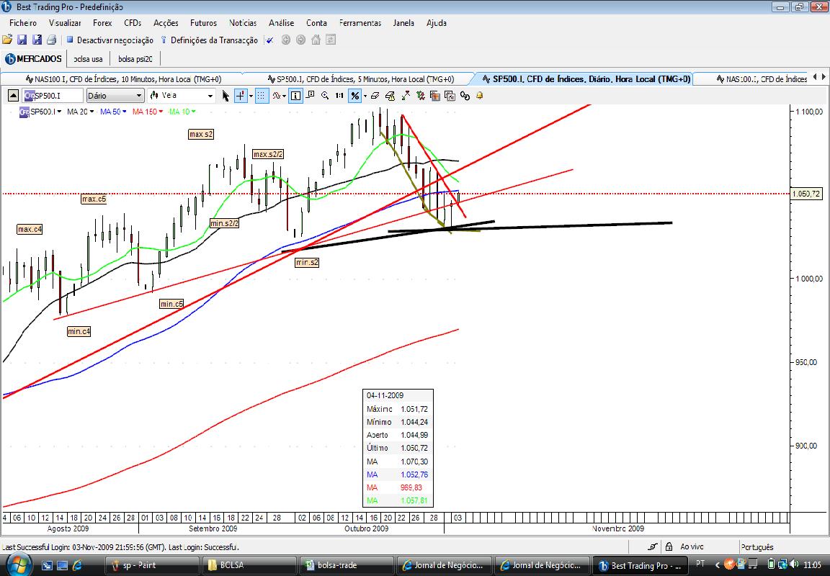Switch to bolsa psi20 tab
Image resolution: width=830 pixels, height=576 pixels.
(135, 59)
